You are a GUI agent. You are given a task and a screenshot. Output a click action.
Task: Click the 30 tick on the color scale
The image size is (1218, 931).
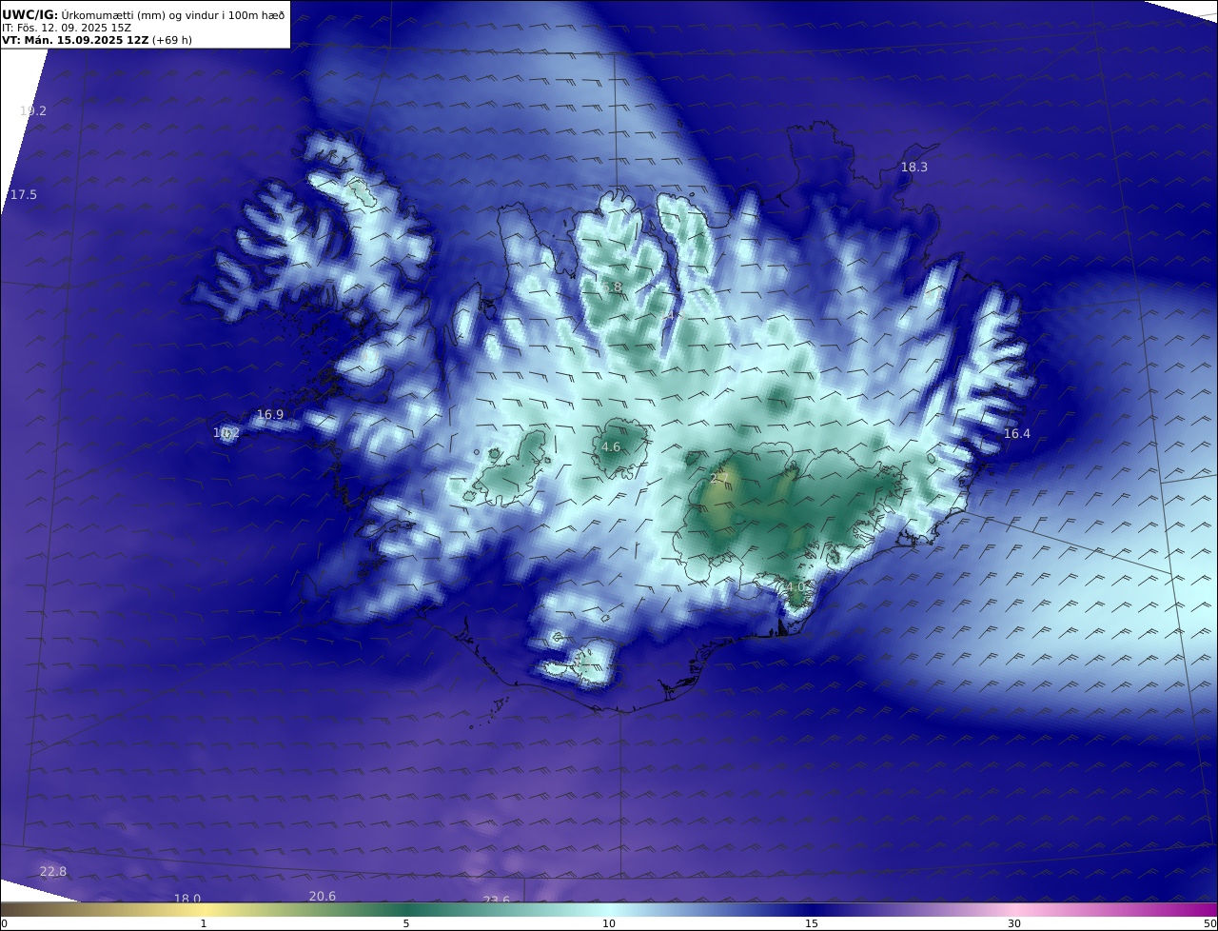tap(1014, 923)
